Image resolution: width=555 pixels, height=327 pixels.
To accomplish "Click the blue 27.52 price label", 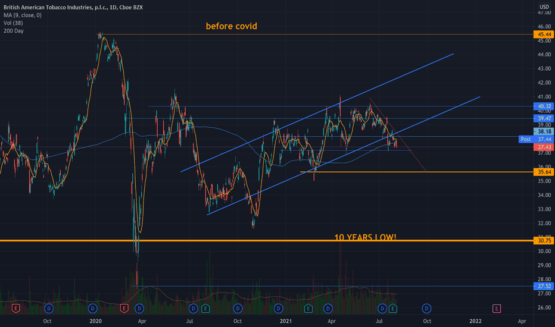I will point(544,286).
